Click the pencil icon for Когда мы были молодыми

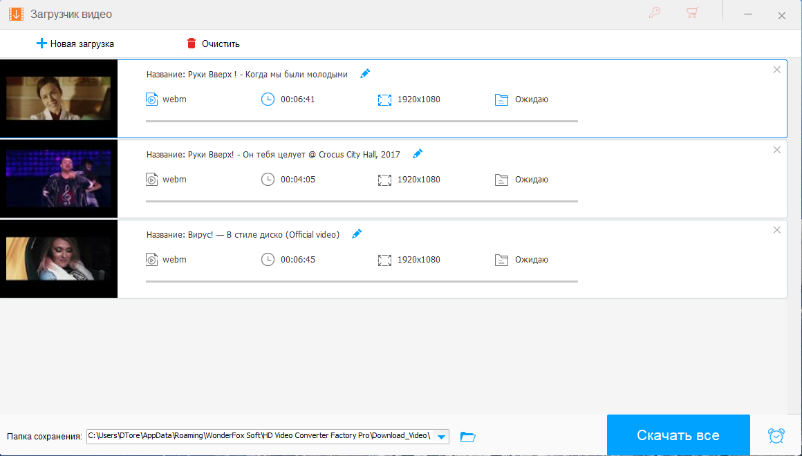(x=365, y=74)
